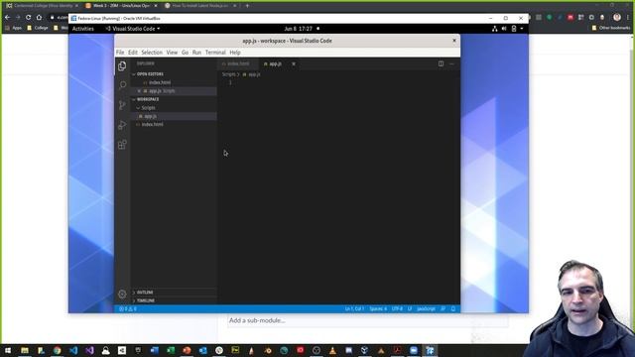
Task: Click the feedback icon in status bar
Action: pyautogui.click(x=444, y=308)
